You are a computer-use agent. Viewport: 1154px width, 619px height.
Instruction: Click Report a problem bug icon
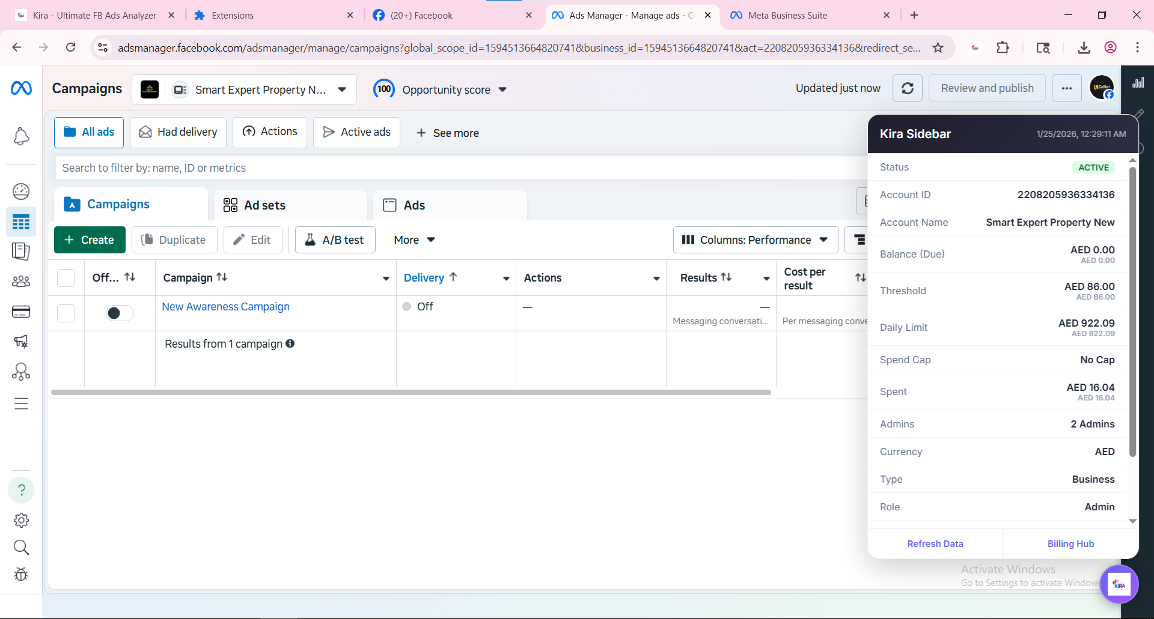click(21, 575)
